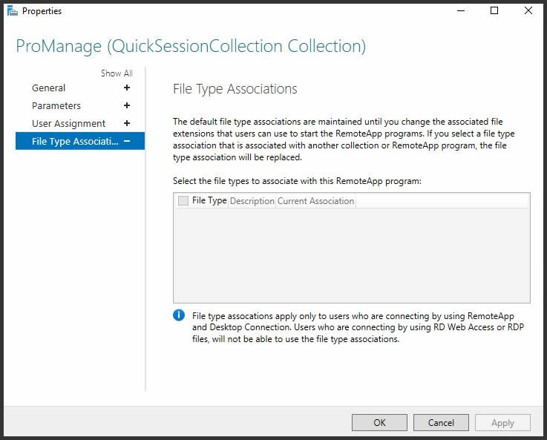
Task: Click Show All link
Action: [x=117, y=73]
